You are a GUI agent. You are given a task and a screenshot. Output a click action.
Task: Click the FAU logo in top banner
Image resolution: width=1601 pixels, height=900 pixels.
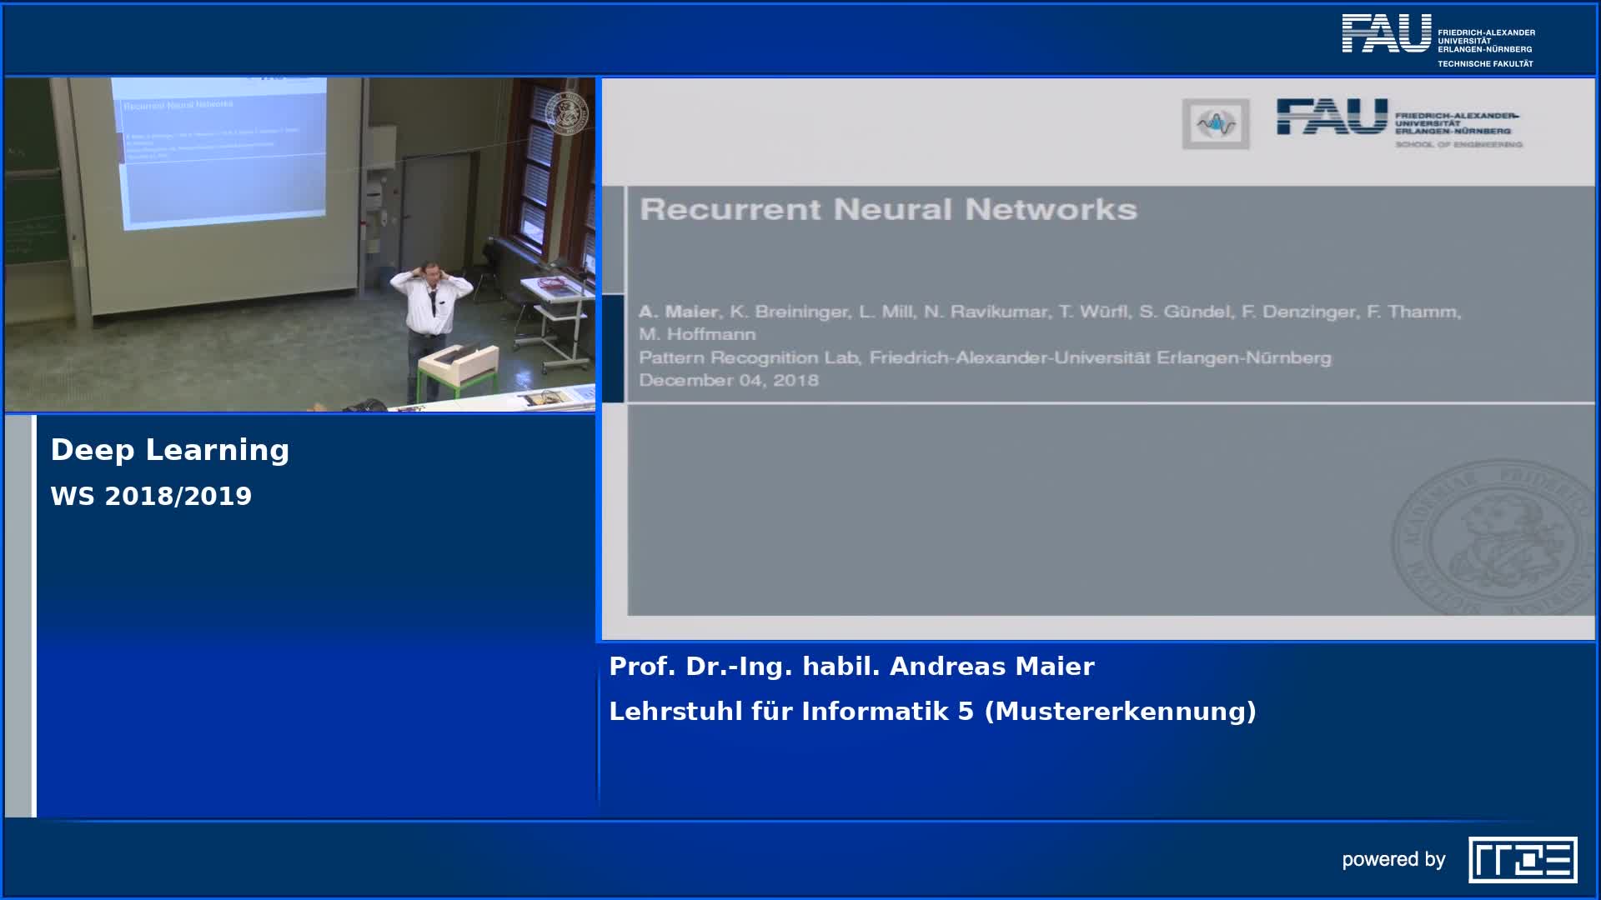1386,34
